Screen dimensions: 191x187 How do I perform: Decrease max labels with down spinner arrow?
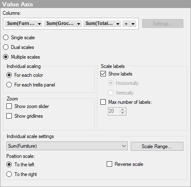123,113
